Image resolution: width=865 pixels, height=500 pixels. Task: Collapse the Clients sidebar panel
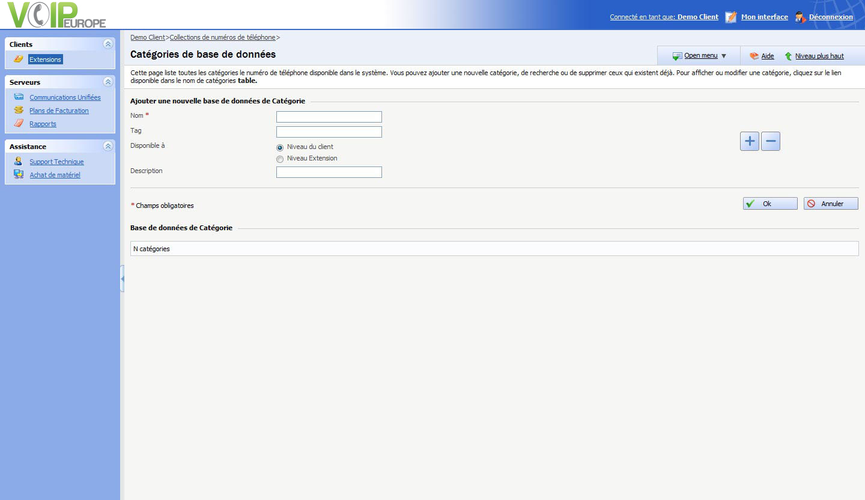coord(108,44)
